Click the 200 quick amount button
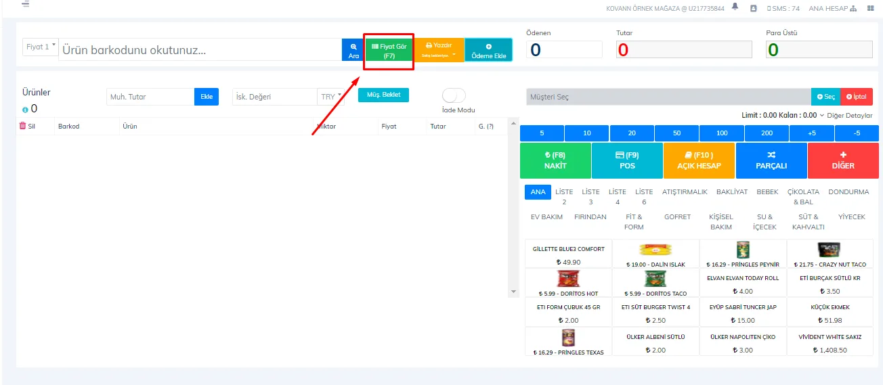 pyautogui.click(x=767, y=133)
